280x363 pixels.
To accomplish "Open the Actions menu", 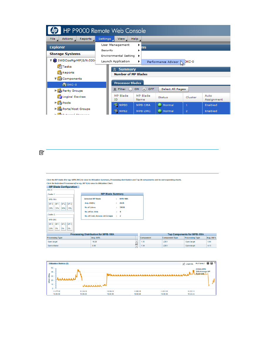I will pos(68,39).
